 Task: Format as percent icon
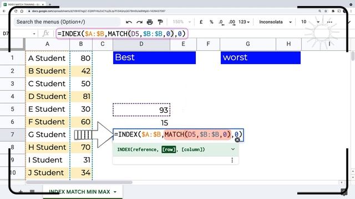[211, 22]
